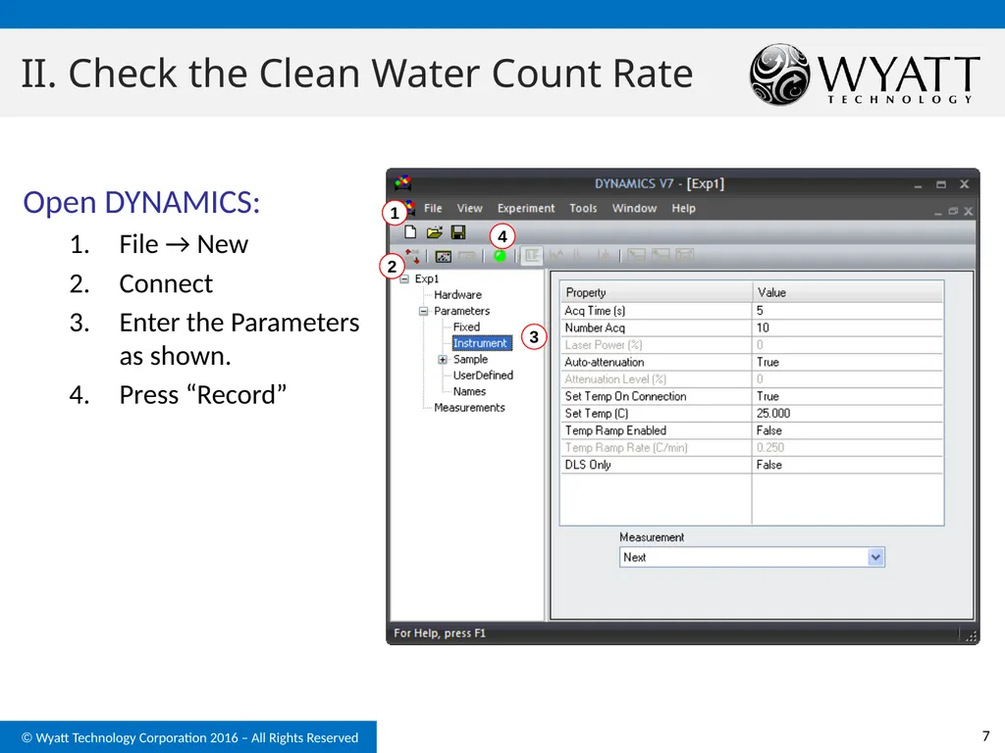The width and height of the screenshot is (1005, 753).
Task: Select Names in the tree
Action: [x=469, y=392]
